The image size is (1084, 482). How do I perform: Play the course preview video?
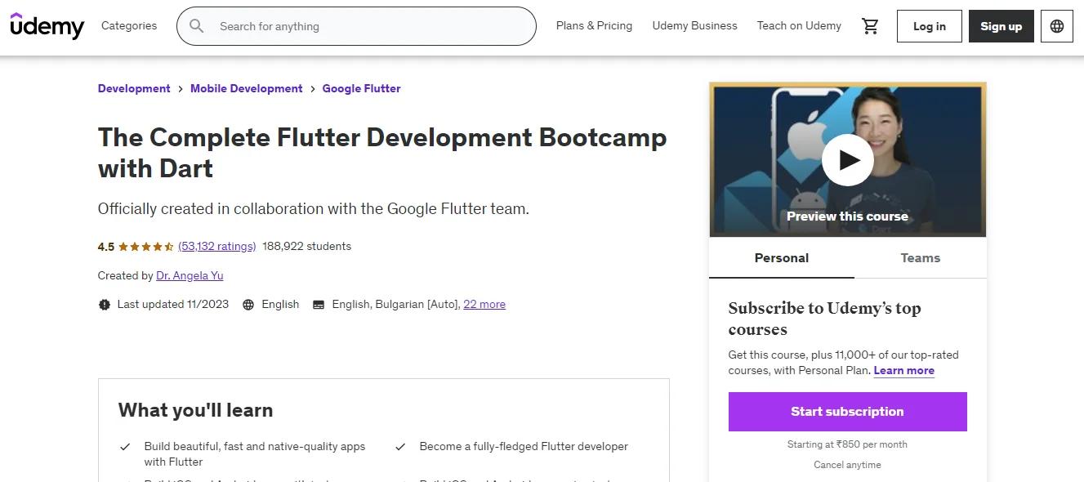point(847,160)
